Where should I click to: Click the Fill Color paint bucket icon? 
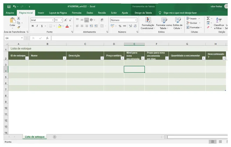point(59,26)
